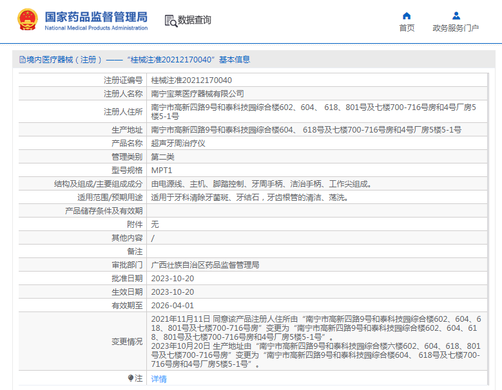Click National Medical Products Administration subtitle

point(96,28)
